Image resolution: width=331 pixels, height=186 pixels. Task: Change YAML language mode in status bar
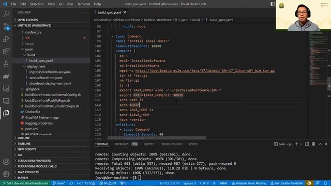(x=223, y=183)
